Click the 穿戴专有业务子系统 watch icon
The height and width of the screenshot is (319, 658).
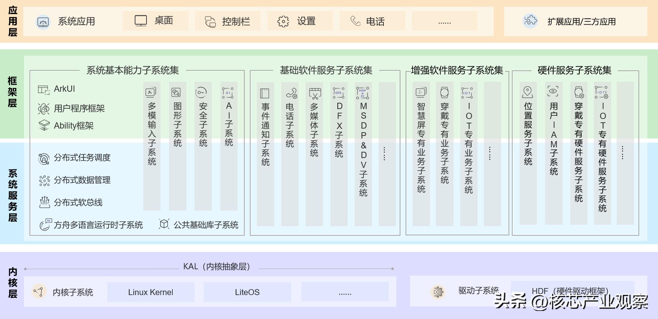click(x=444, y=92)
